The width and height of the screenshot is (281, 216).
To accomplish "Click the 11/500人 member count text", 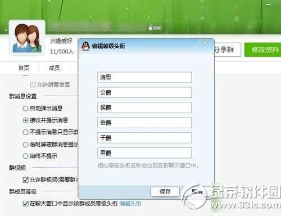I will pos(62,51).
